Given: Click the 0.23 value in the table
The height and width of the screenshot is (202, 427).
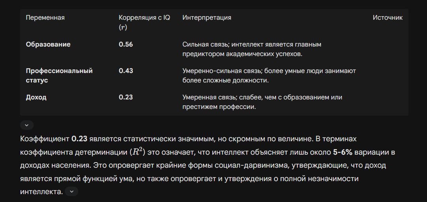Looking at the screenshot, I should coord(126,97).
